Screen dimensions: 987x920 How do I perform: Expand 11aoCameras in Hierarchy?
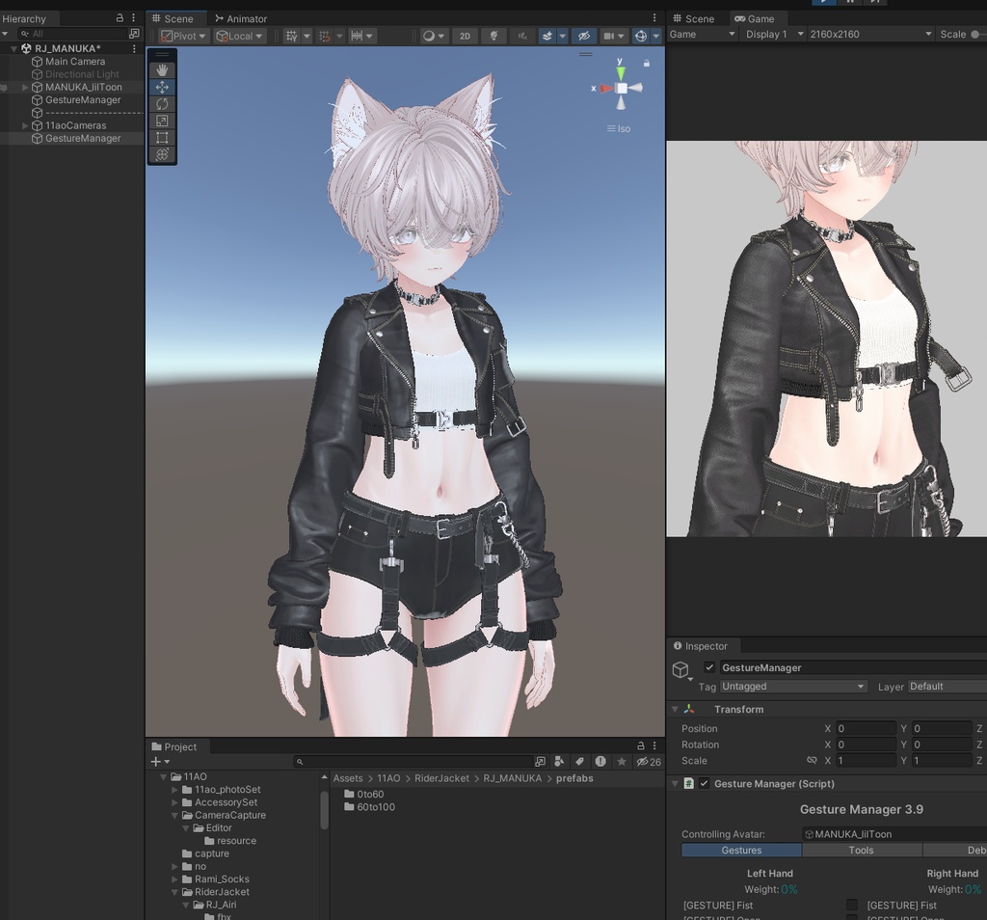[25, 125]
